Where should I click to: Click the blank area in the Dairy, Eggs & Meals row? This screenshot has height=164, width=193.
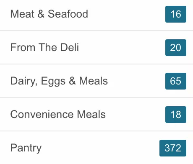tap(136, 81)
